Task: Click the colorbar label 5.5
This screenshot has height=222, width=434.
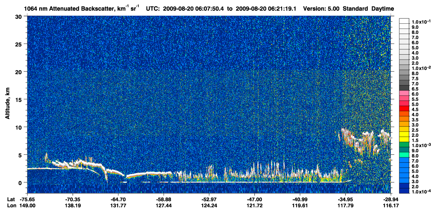Action: [416, 99]
